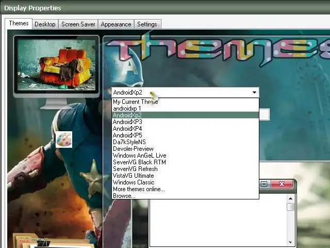Viewport: 330px width, 248px height.
Task: Switch to the Appearance tab
Action: coord(115,24)
